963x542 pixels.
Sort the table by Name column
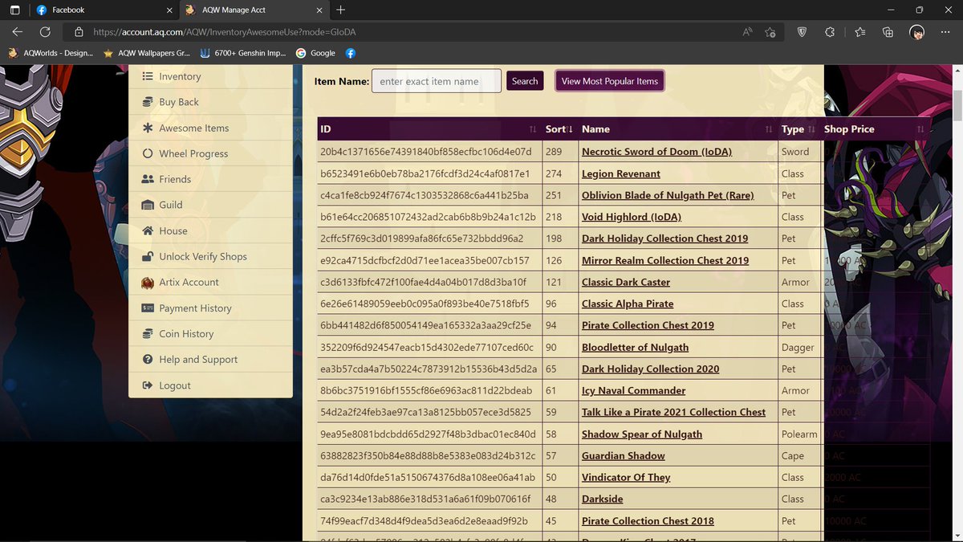point(677,129)
